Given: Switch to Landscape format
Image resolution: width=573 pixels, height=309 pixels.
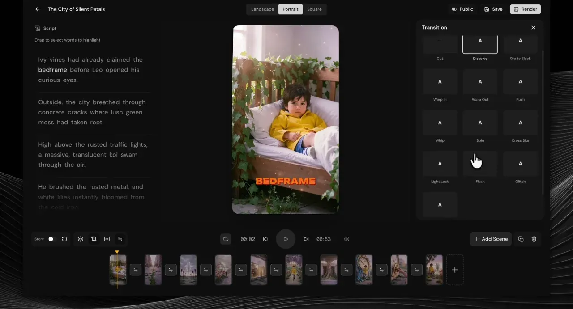Looking at the screenshot, I should click(x=262, y=9).
